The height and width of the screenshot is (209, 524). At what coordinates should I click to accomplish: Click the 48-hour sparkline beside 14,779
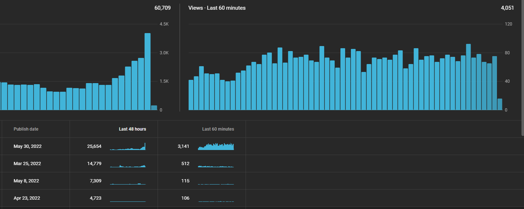[x=128, y=165]
